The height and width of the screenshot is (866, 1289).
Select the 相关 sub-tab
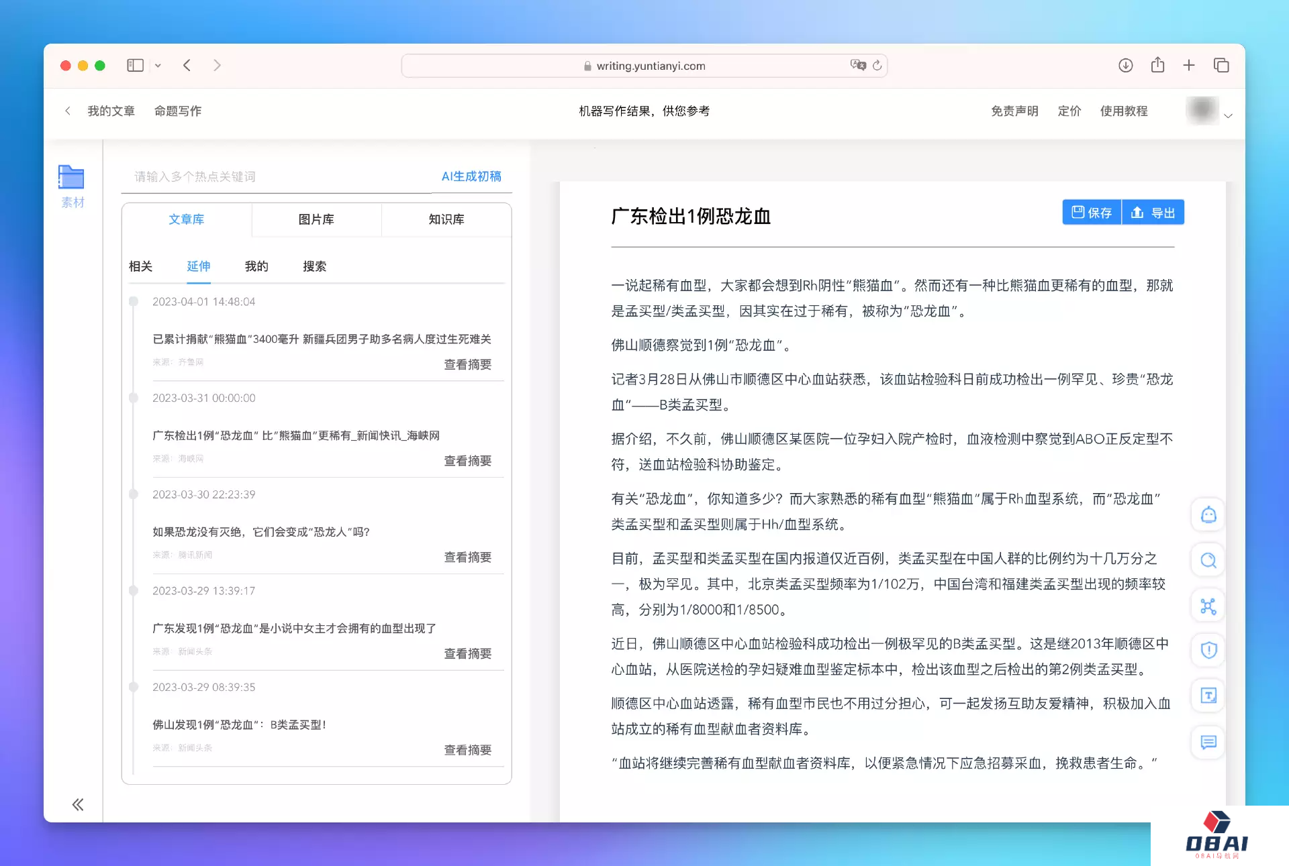(140, 266)
